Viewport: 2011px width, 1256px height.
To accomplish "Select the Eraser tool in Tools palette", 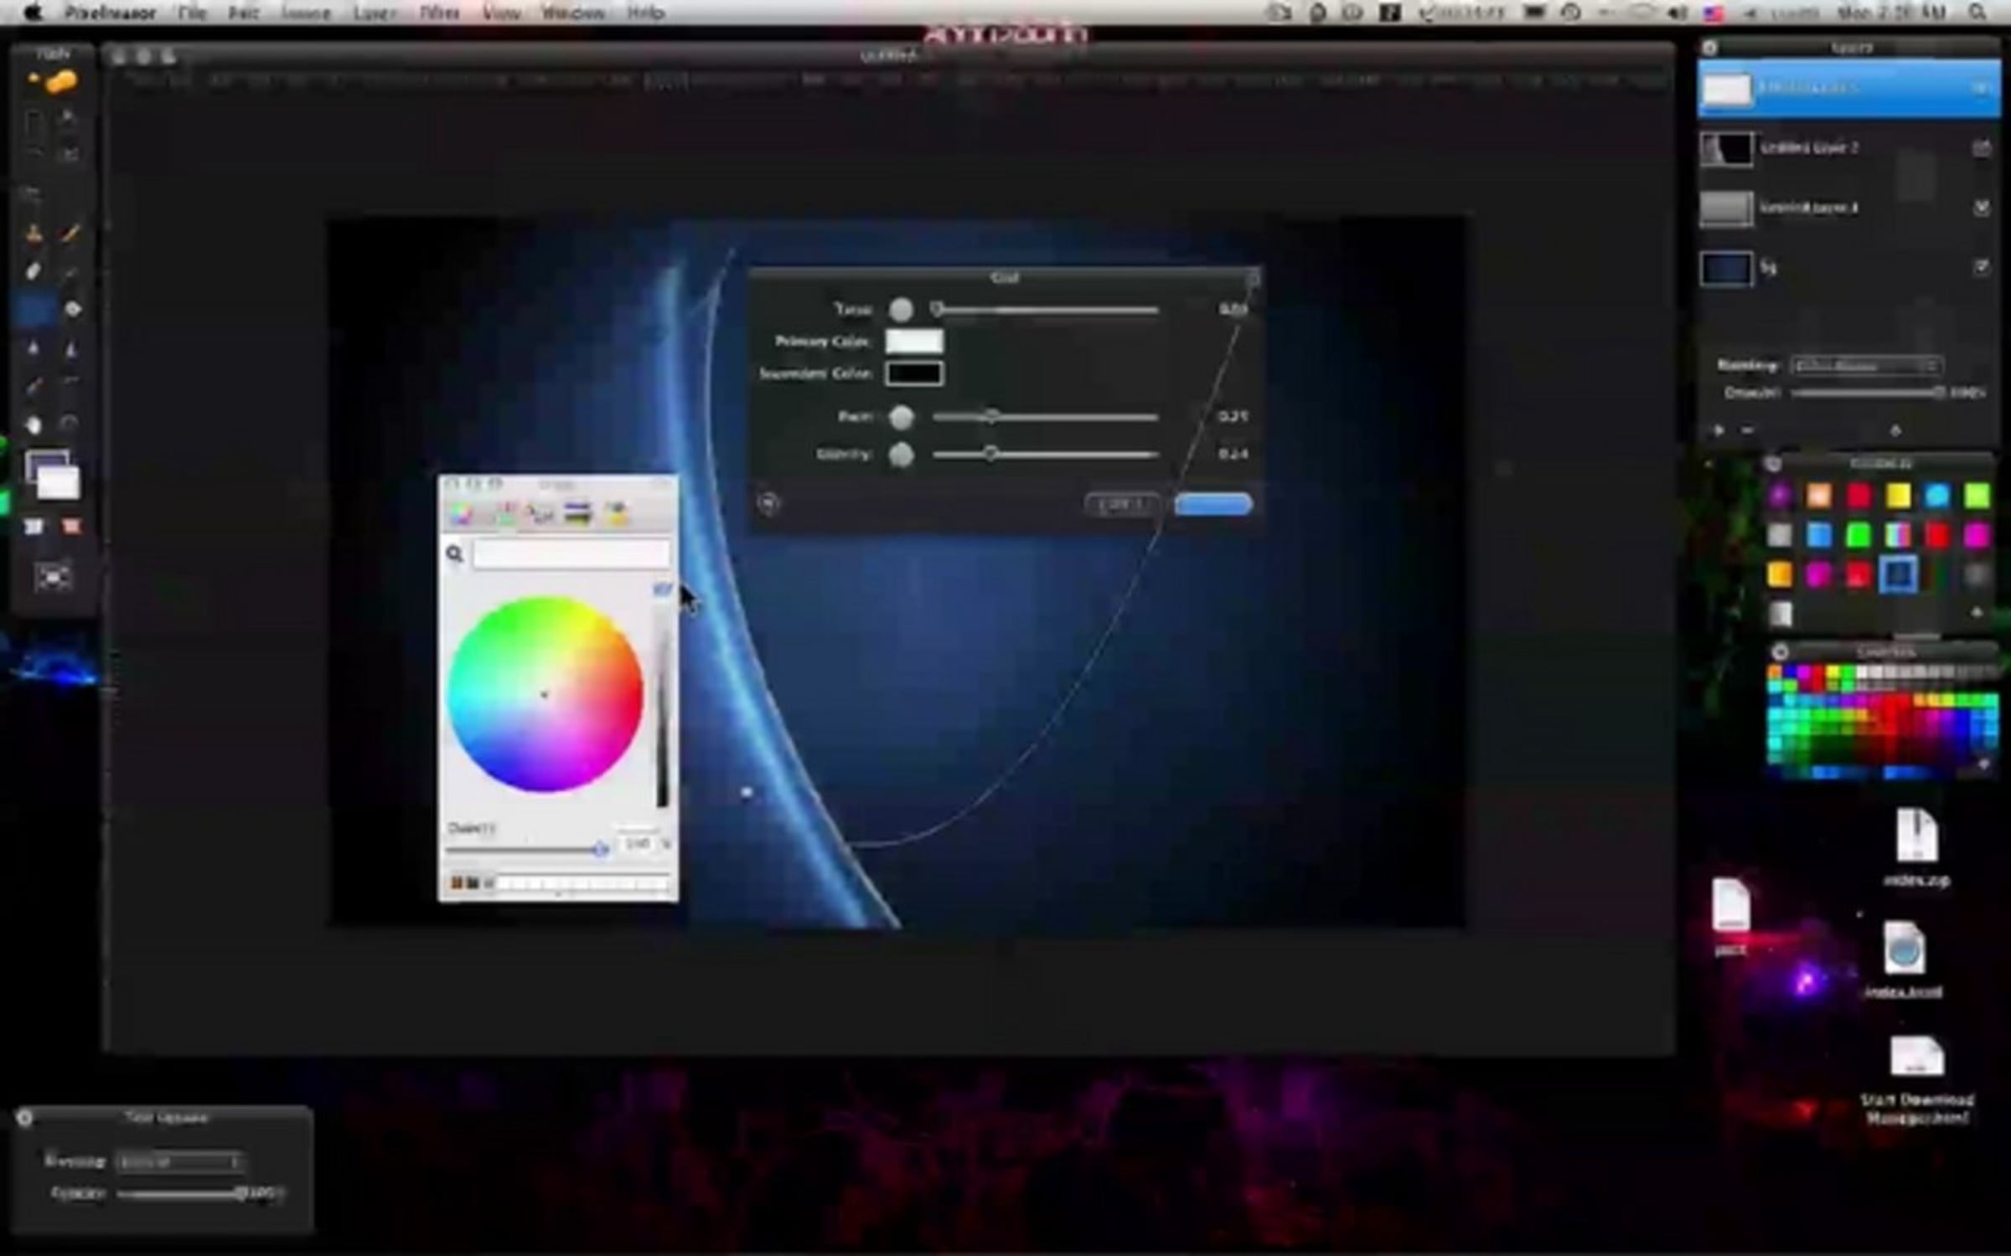I will point(34,271).
